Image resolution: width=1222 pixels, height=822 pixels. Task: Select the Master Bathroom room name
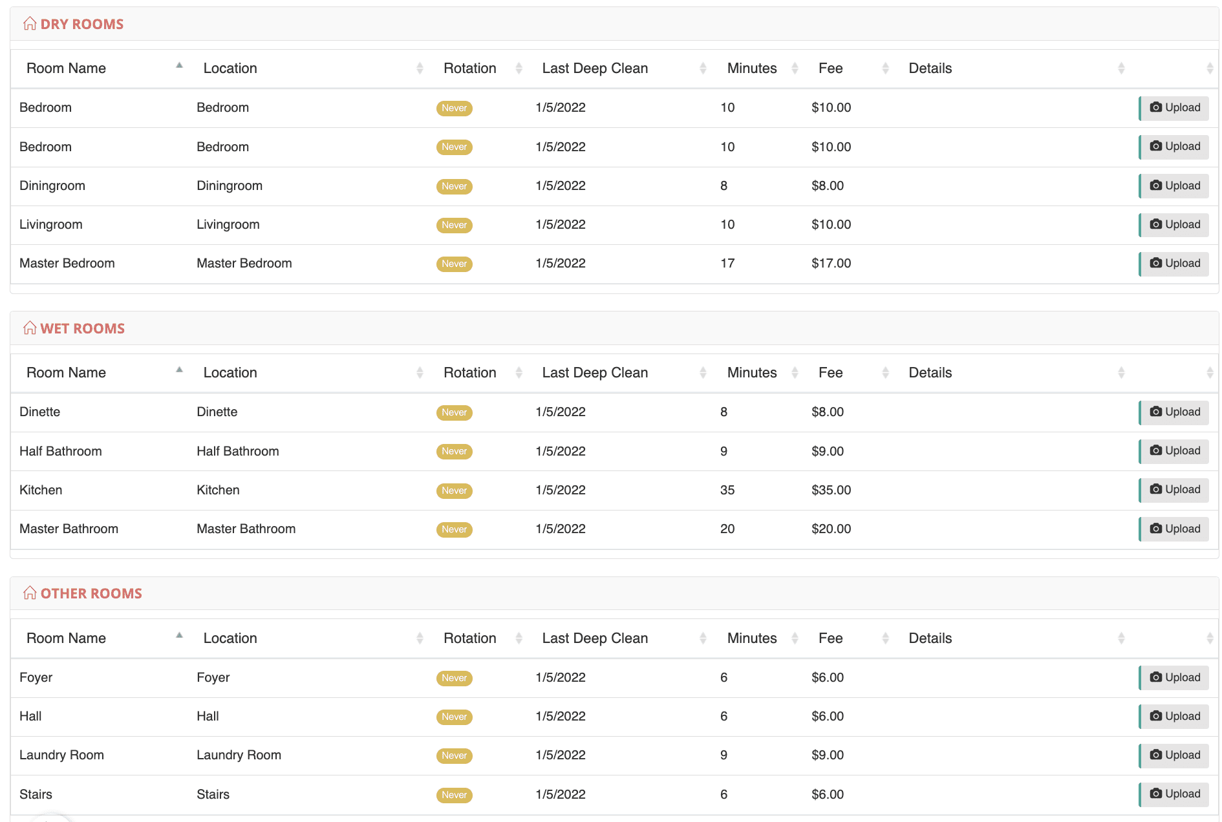[x=69, y=529]
